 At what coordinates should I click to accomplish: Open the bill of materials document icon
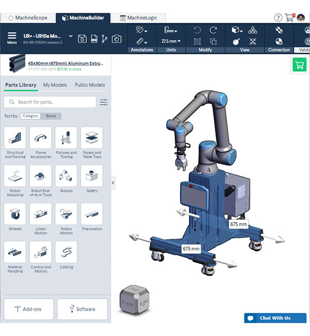(x=94, y=39)
